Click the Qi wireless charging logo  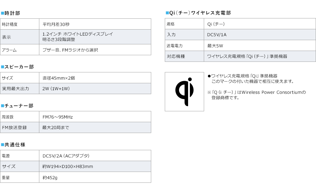[x=184, y=92]
